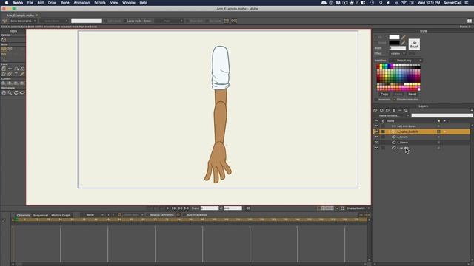The height and width of the screenshot is (266, 474).
Task: Open the Bone Constraints dropdown
Action: (x=23, y=21)
